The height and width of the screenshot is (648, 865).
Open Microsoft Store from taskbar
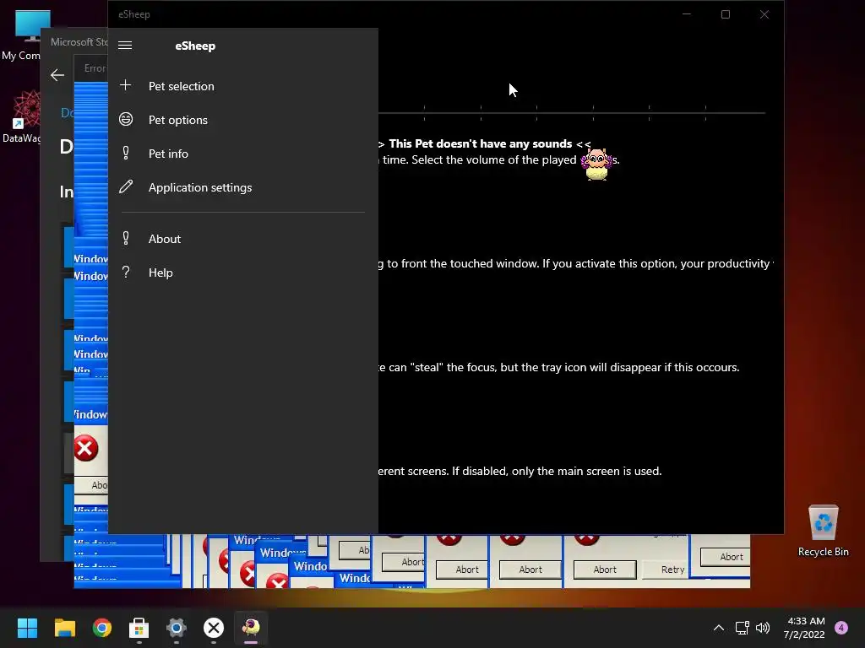[x=139, y=628]
